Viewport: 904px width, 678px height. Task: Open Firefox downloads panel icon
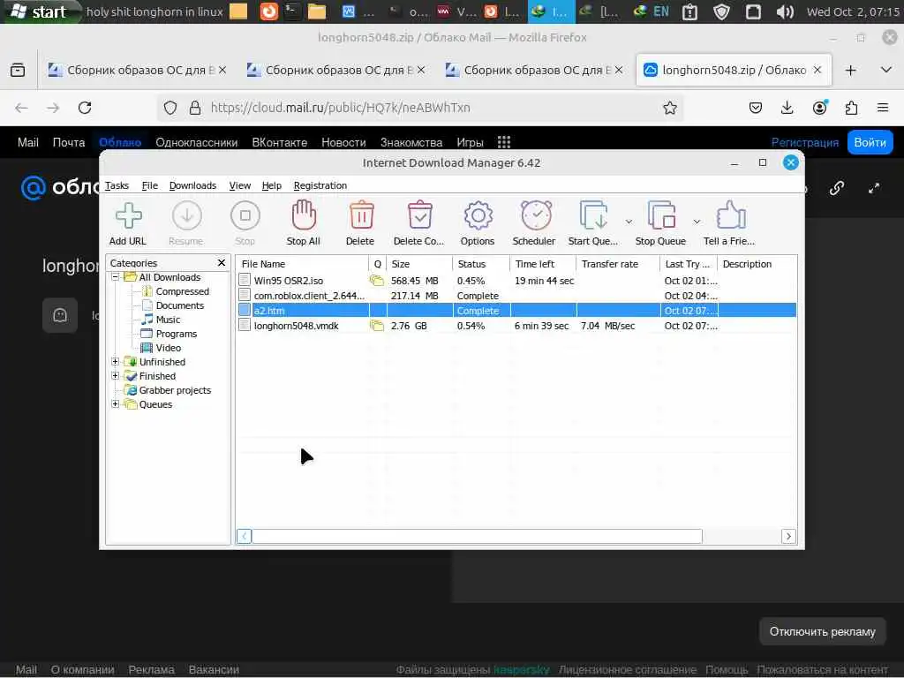[x=787, y=108]
